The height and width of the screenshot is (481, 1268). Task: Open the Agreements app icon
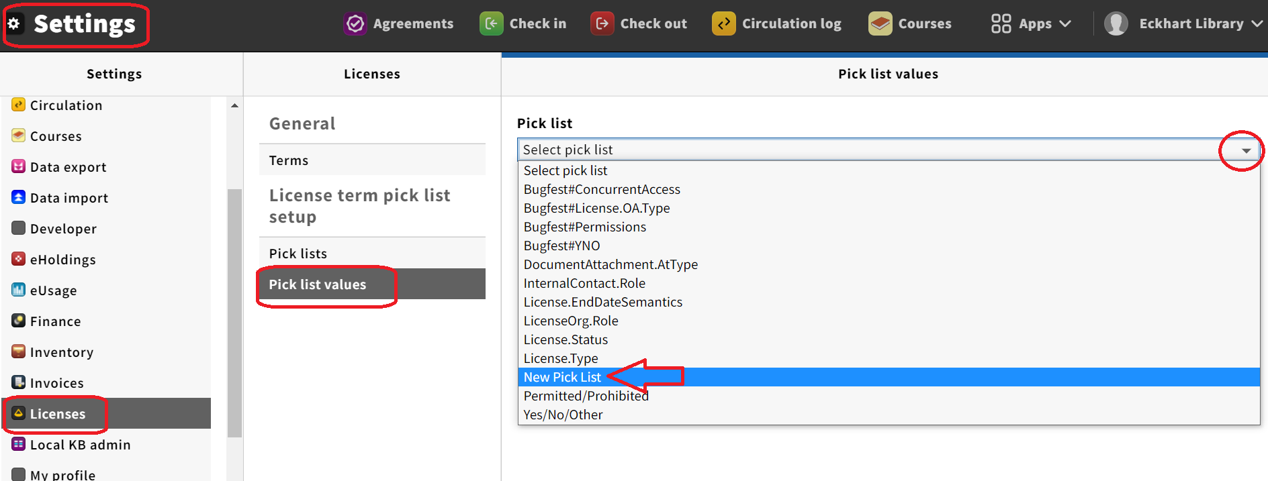[x=355, y=23]
